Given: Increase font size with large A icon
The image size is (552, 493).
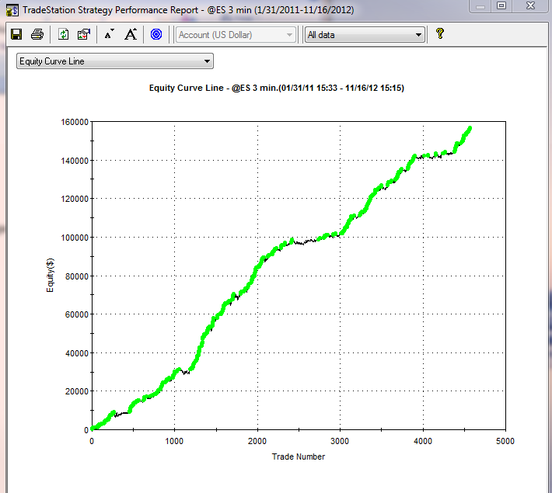Looking at the screenshot, I should pyautogui.click(x=131, y=34).
